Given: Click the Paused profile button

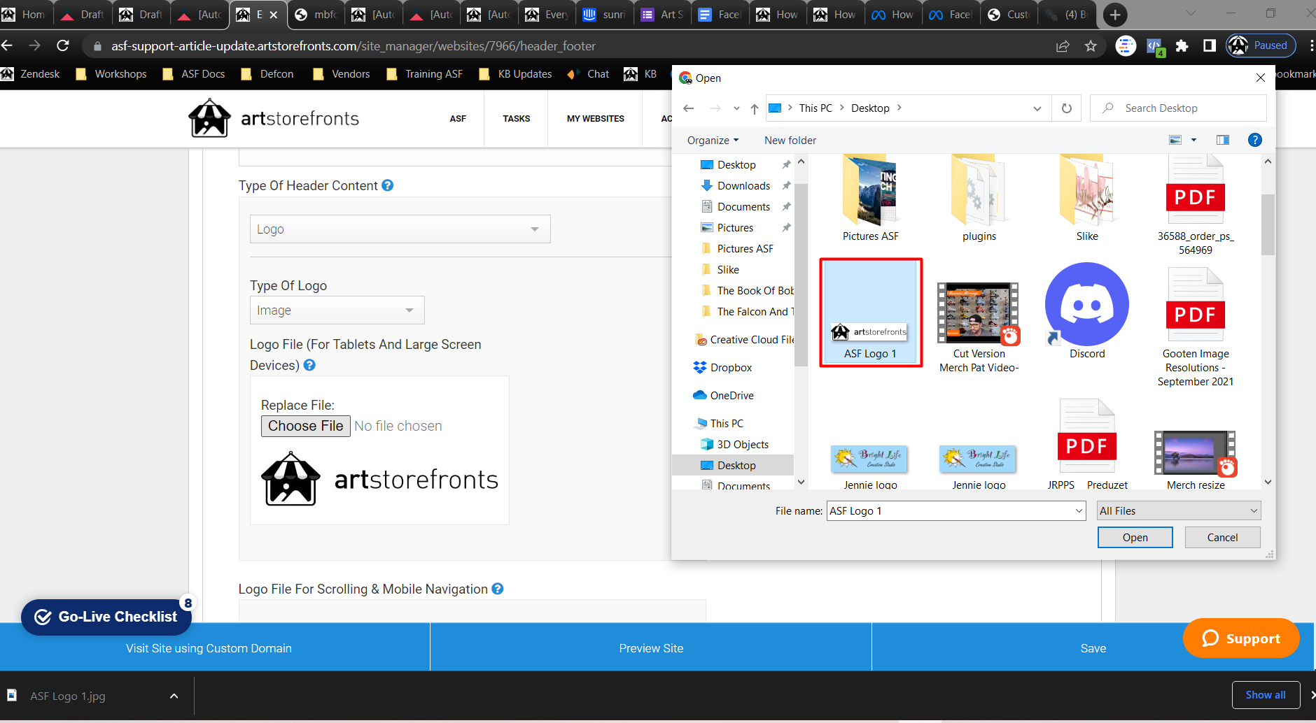Looking at the screenshot, I should pyautogui.click(x=1261, y=46).
